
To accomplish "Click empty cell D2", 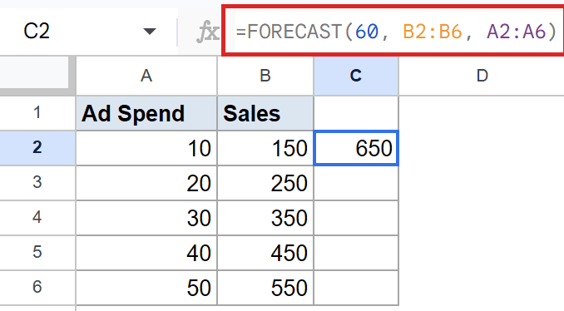I will pyautogui.click(x=482, y=148).
